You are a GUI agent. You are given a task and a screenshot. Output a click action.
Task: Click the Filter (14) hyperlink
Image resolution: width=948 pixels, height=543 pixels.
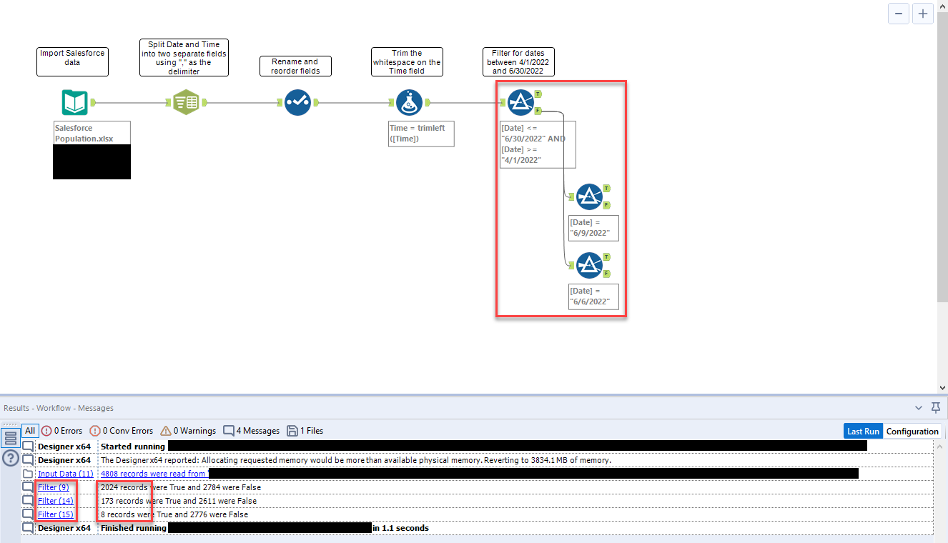pos(56,500)
